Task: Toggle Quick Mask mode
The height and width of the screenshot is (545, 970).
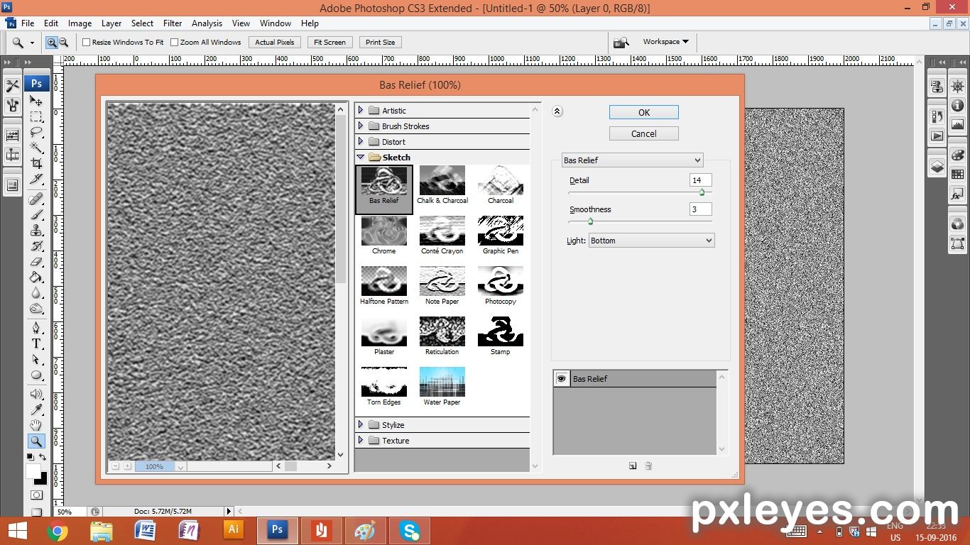Action: tap(36, 495)
